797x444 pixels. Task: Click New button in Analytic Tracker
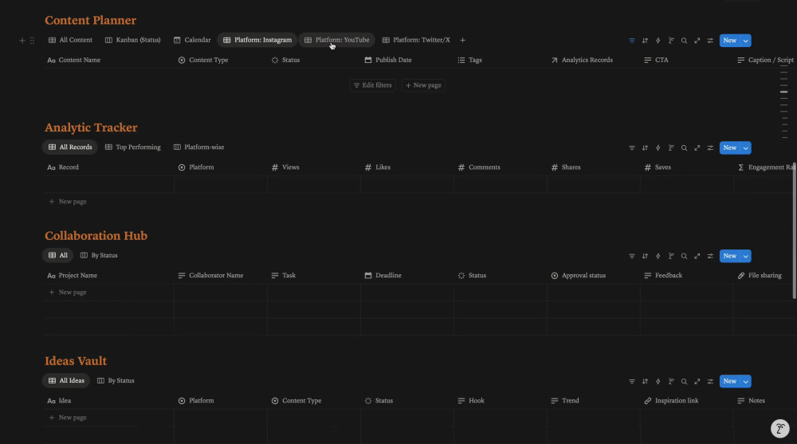click(x=730, y=147)
